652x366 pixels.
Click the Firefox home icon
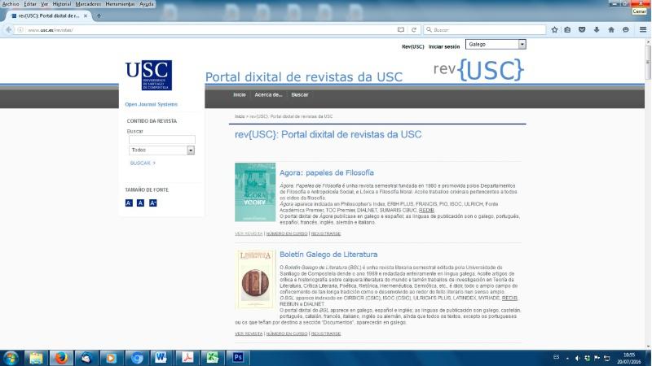click(x=610, y=29)
